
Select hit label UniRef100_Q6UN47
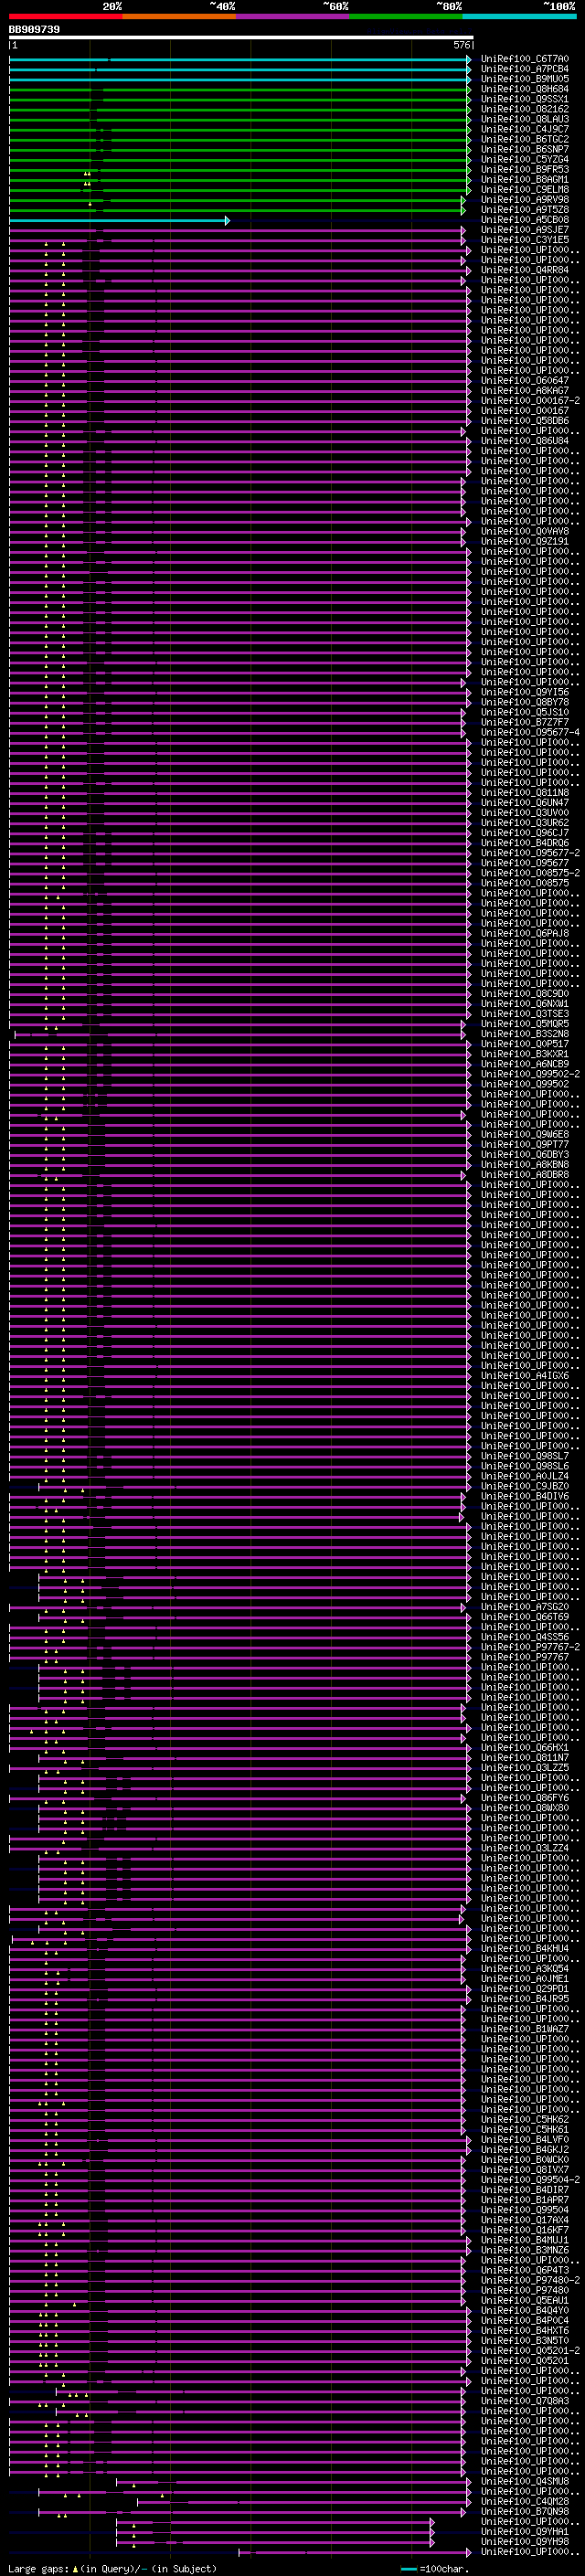pos(524,803)
